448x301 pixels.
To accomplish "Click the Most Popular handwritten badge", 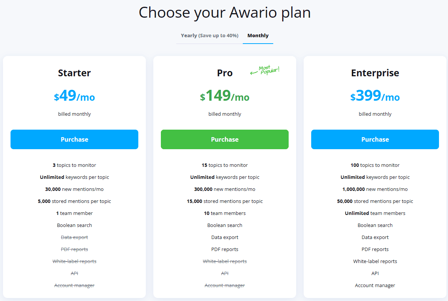I will tap(265, 70).
